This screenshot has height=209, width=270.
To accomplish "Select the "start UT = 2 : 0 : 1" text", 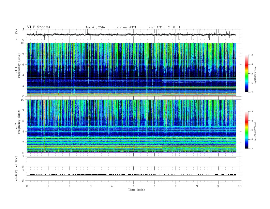I will [165, 27].
